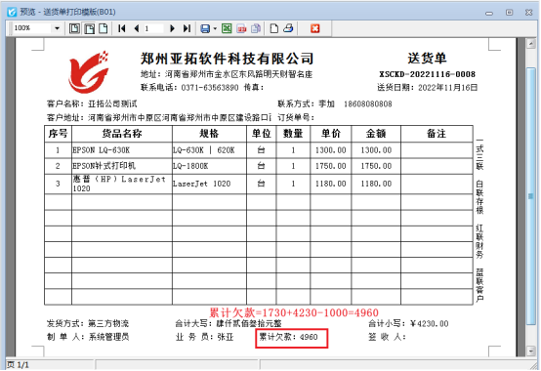541x371 pixels.
Task: Jump to the last page
Action: click(187, 28)
